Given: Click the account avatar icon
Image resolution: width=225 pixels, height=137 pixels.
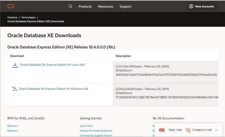Looking at the screenshot, I should 191,6.
